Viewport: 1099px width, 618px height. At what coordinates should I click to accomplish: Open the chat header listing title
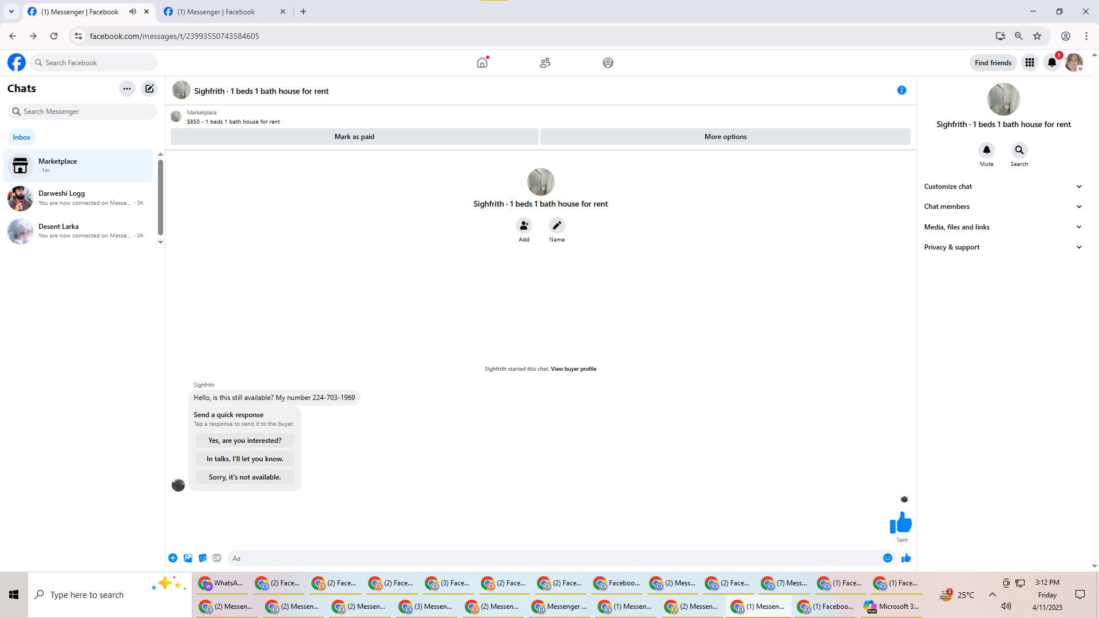click(261, 91)
